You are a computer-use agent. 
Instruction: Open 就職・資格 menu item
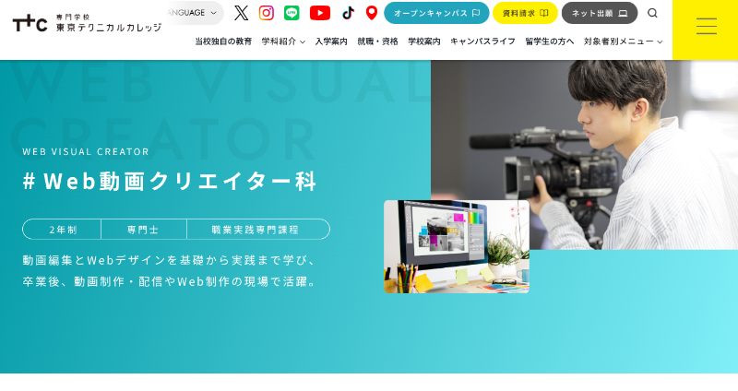(x=378, y=41)
